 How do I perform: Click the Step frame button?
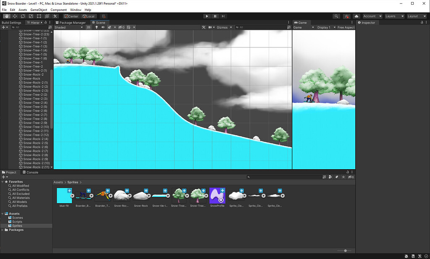tap(223, 16)
